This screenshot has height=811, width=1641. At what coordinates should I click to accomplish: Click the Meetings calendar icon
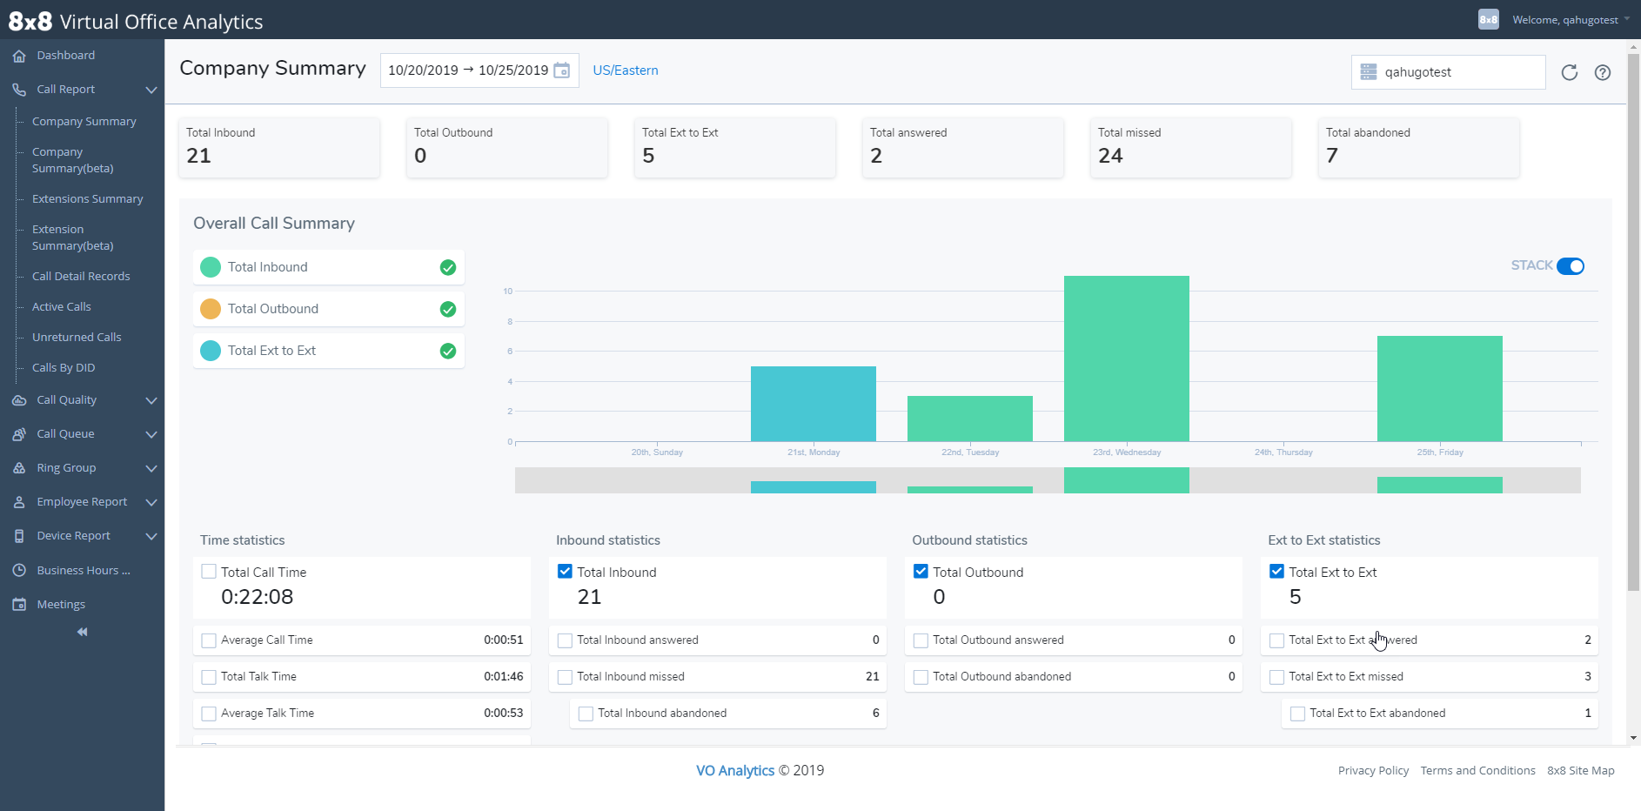click(19, 604)
